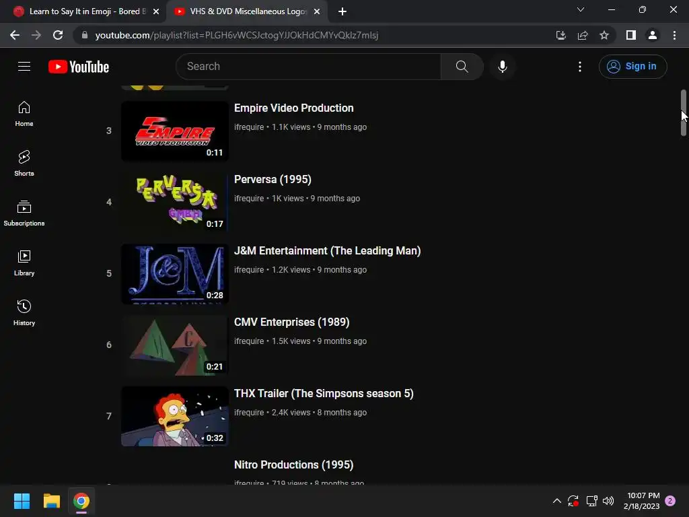Open J&M Entertainment (The Leading Man) title
Viewport: 689px width, 517px height.
tap(328, 250)
